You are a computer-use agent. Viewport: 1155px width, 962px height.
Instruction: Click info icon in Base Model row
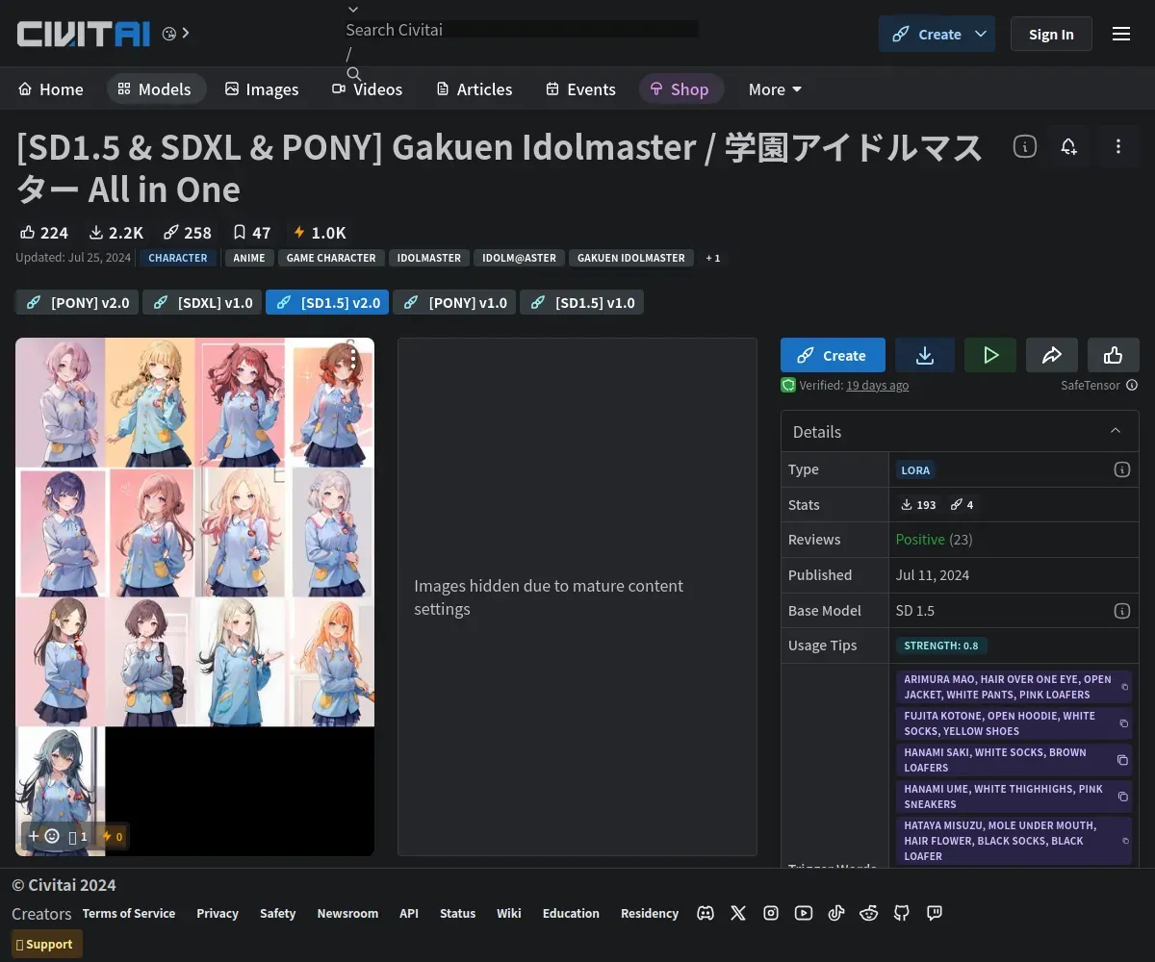(x=1121, y=611)
